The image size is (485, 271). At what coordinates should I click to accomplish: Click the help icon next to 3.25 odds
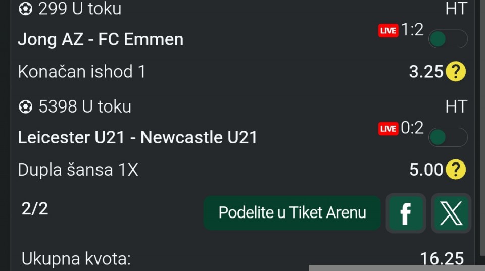click(456, 72)
